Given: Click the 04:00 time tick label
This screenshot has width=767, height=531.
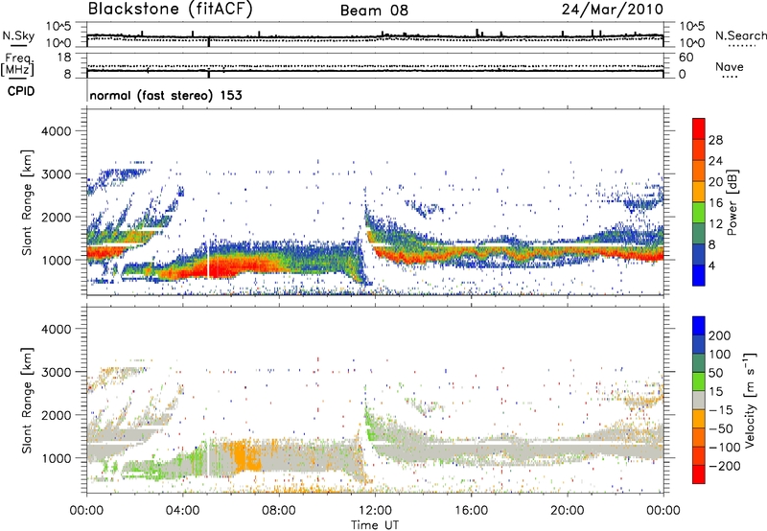Looking at the screenshot, I should [x=183, y=511].
